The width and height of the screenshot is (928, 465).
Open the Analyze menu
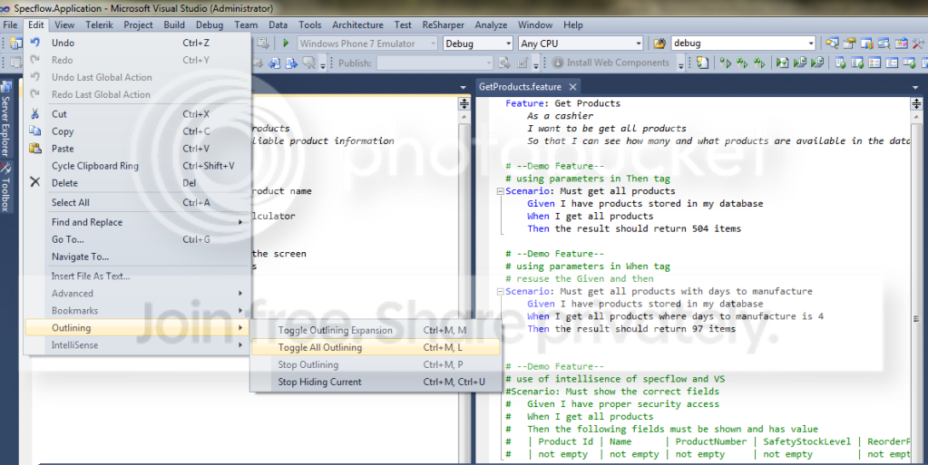(x=491, y=24)
